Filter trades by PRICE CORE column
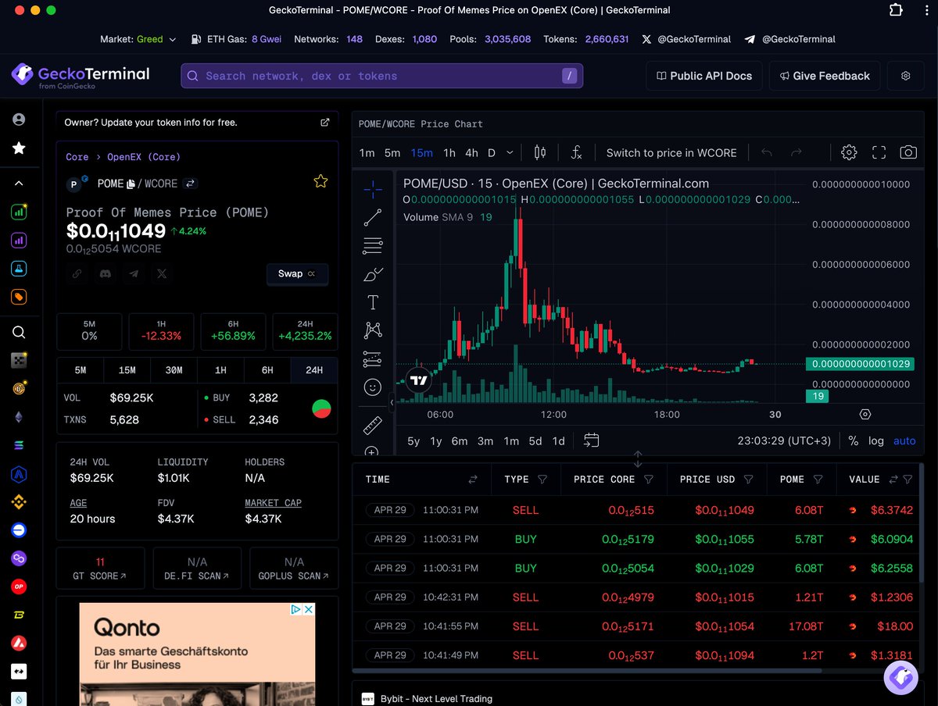Image resolution: width=938 pixels, height=706 pixels. tap(649, 480)
